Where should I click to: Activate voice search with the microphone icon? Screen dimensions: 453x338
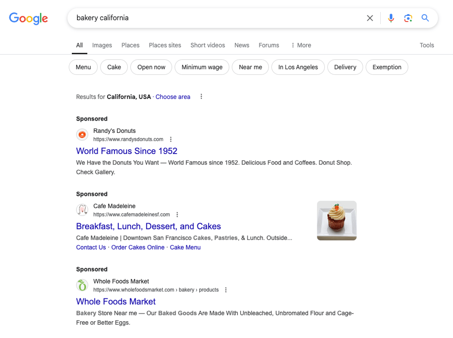pos(391,18)
